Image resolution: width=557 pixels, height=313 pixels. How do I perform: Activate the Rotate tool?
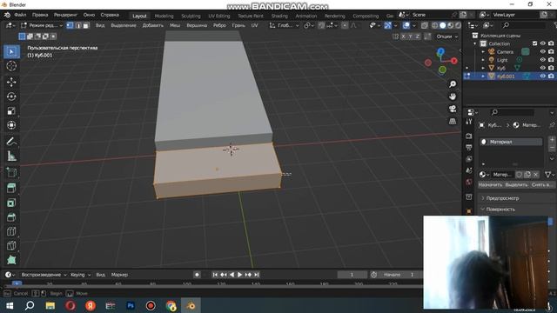tap(11, 97)
